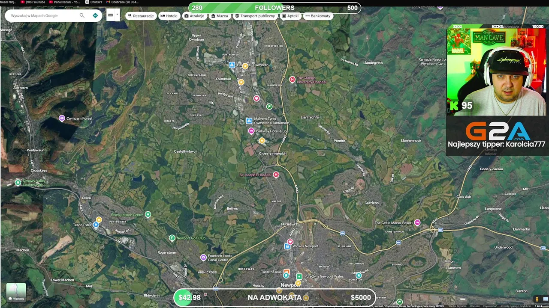Click the Wickes Newport shop marker
The height and width of the screenshot is (308, 549).
pos(287,246)
